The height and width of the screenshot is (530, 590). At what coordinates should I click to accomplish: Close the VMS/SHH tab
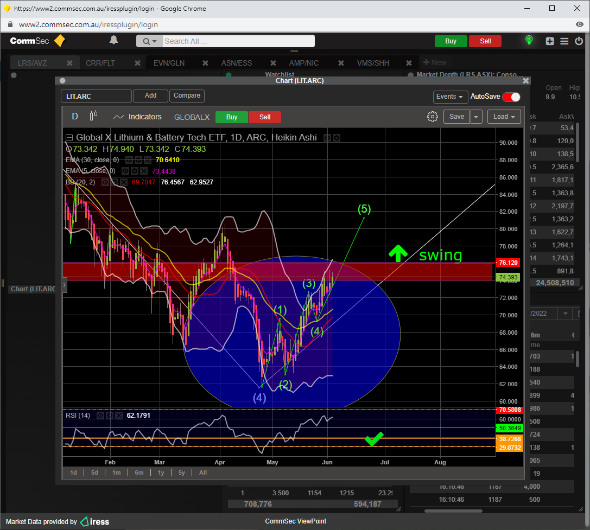click(x=409, y=63)
